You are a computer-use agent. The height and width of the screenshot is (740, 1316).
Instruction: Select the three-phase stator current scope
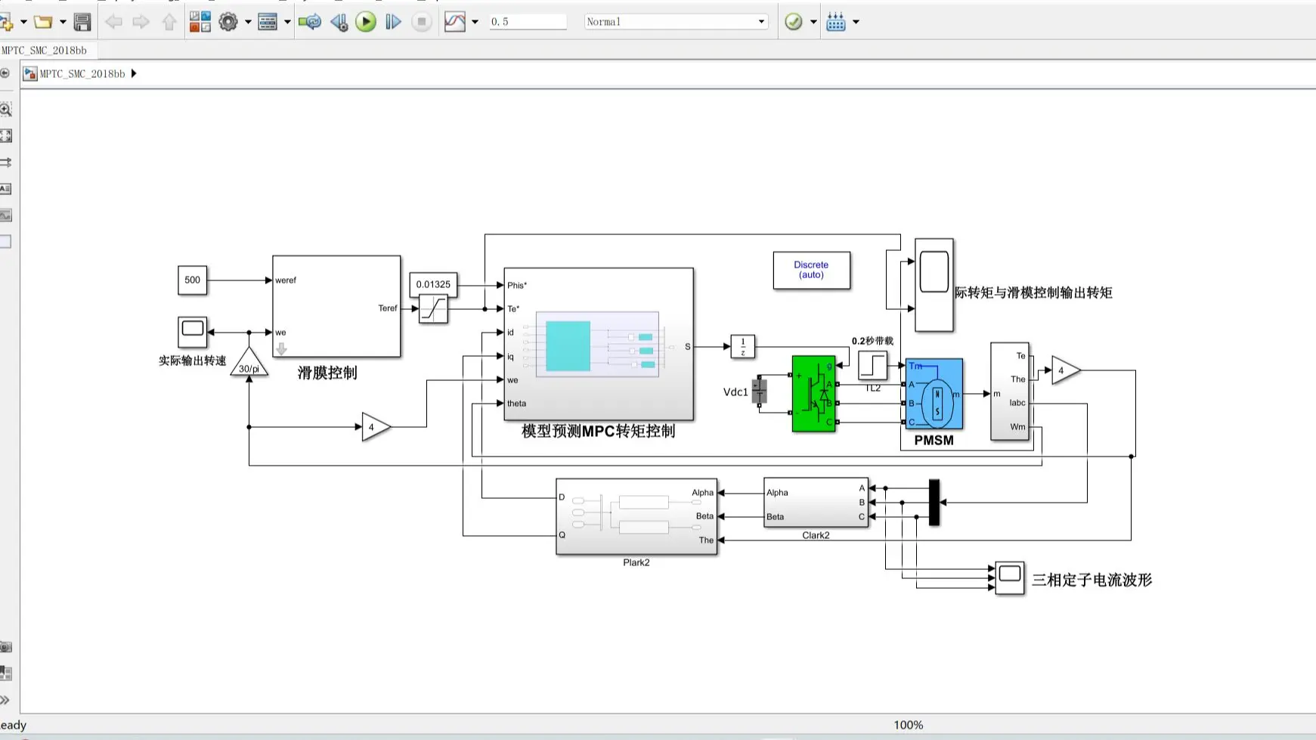click(x=1010, y=578)
